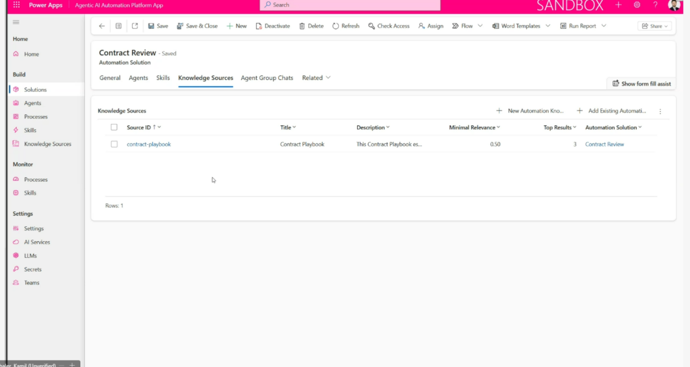690x367 pixels.
Task: Open Knowledge Sources in sidebar
Action: click(x=48, y=144)
